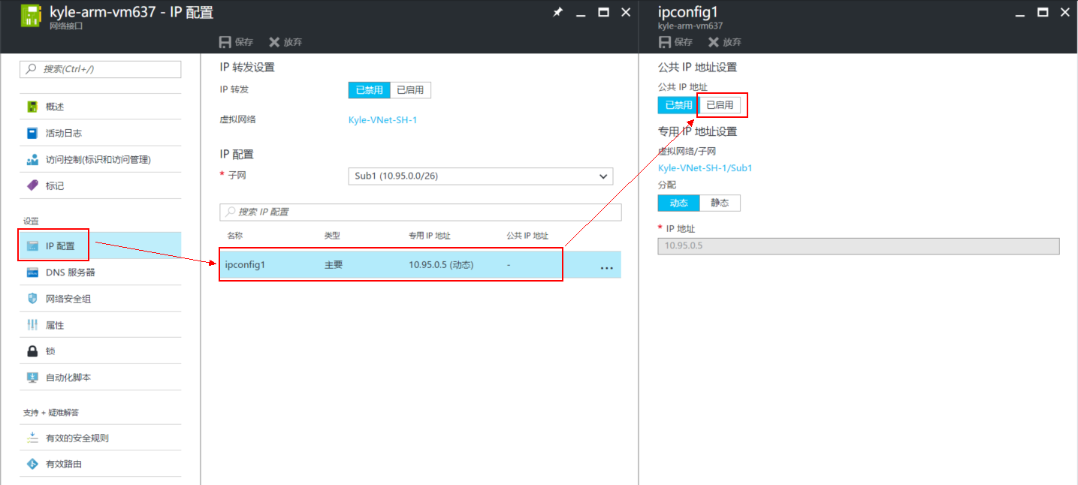Select the 有效路由 sidebar entry
This screenshot has width=1078, height=485.
pyautogui.click(x=65, y=463)
